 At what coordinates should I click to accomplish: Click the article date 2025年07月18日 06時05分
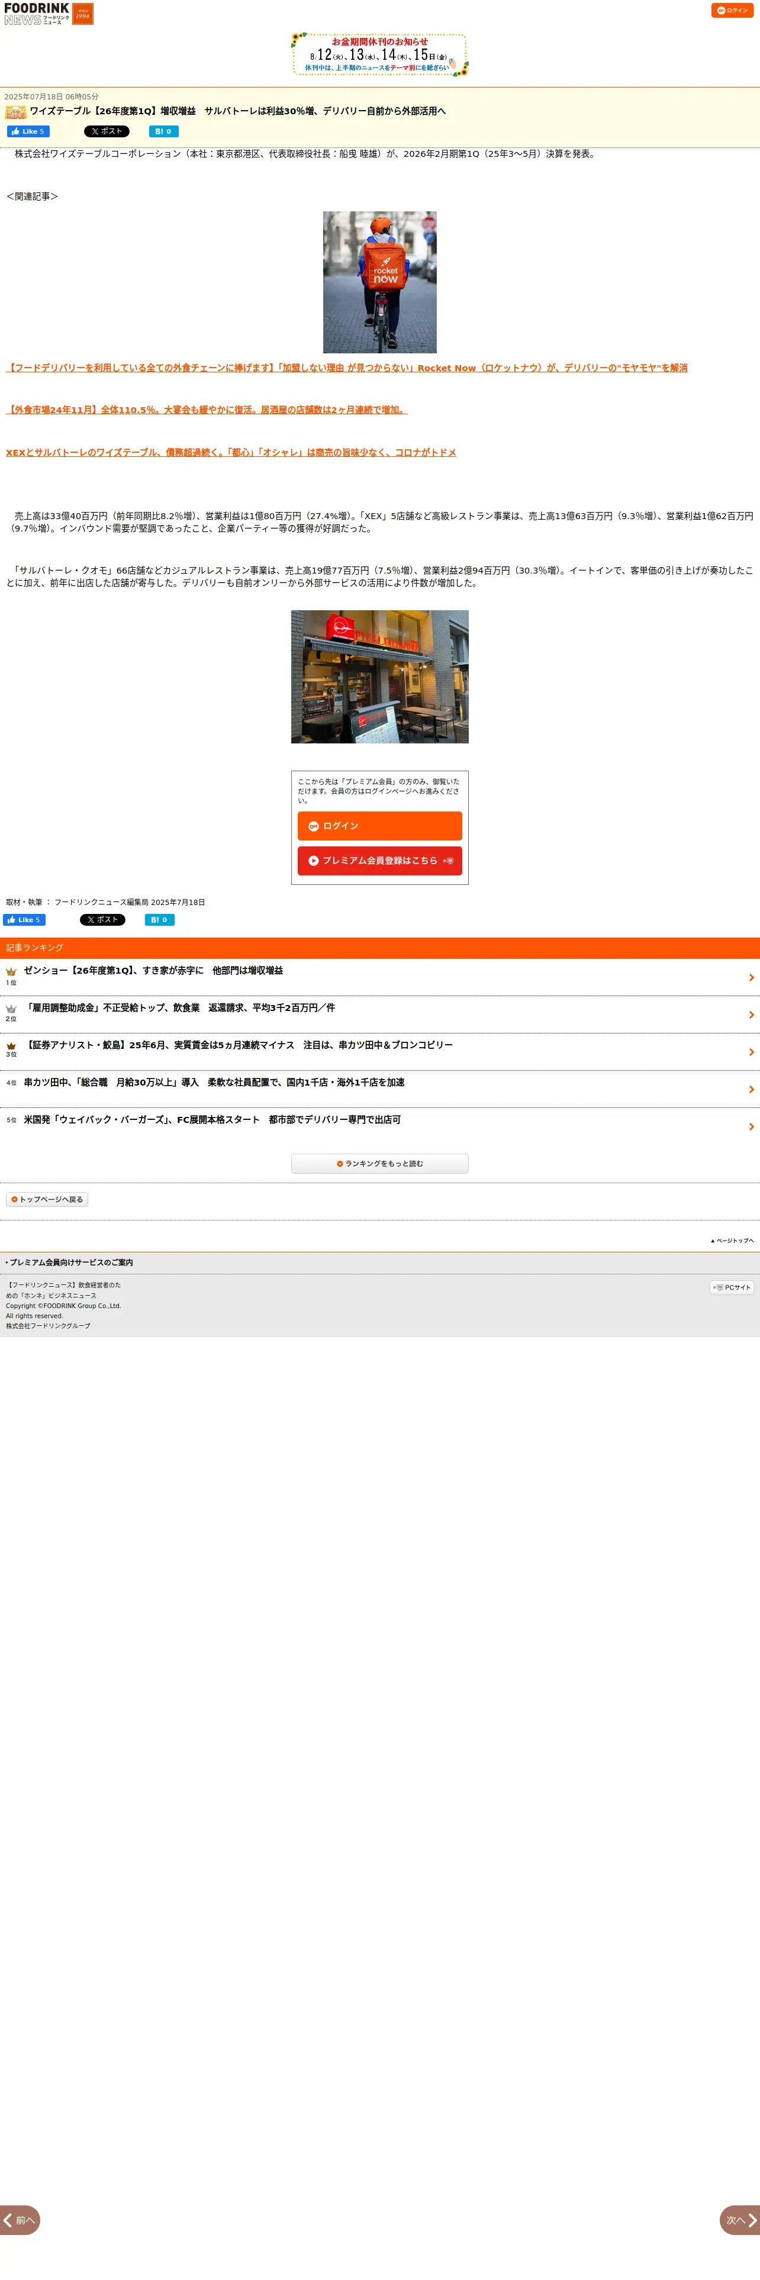[51, 97]
